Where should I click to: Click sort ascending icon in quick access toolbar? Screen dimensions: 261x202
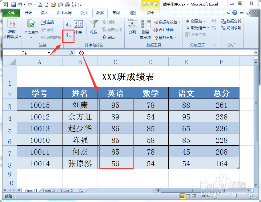[x=74, y=5]
